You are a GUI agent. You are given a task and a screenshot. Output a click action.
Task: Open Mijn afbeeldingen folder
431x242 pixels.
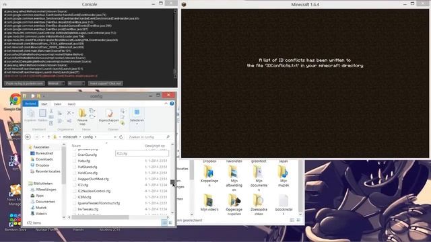234,177
